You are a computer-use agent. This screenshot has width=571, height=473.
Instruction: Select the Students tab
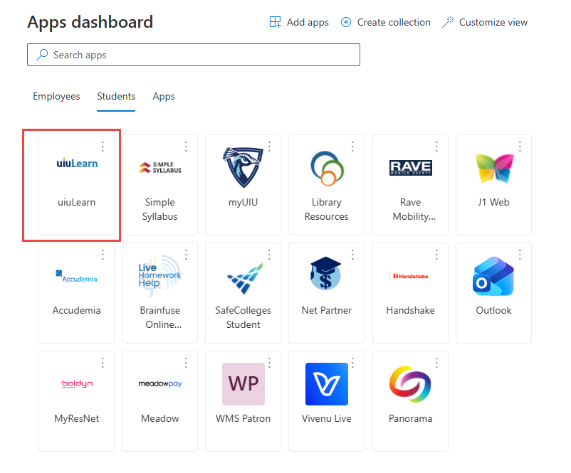[116, 97]
